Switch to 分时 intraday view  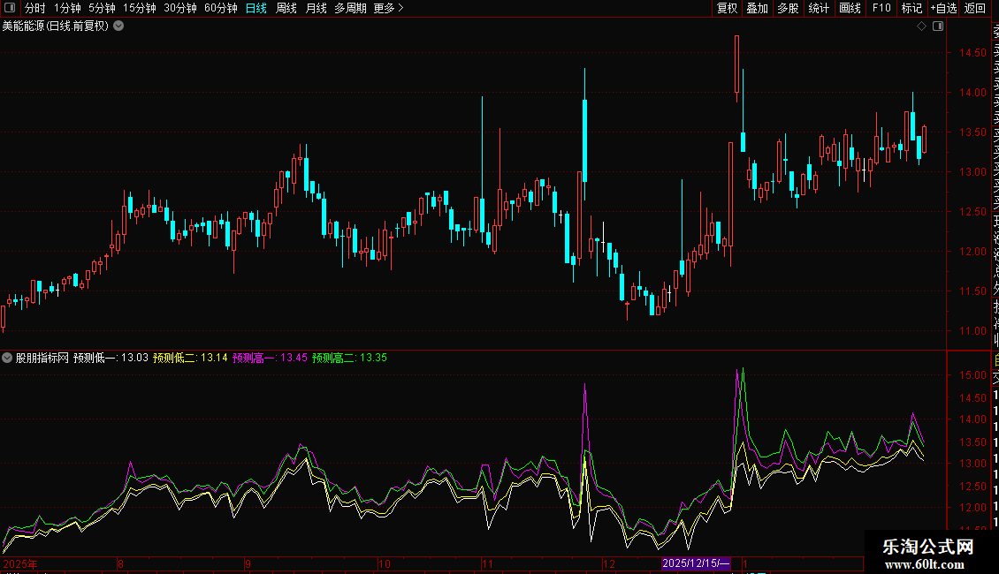click(x=35, y=8)
